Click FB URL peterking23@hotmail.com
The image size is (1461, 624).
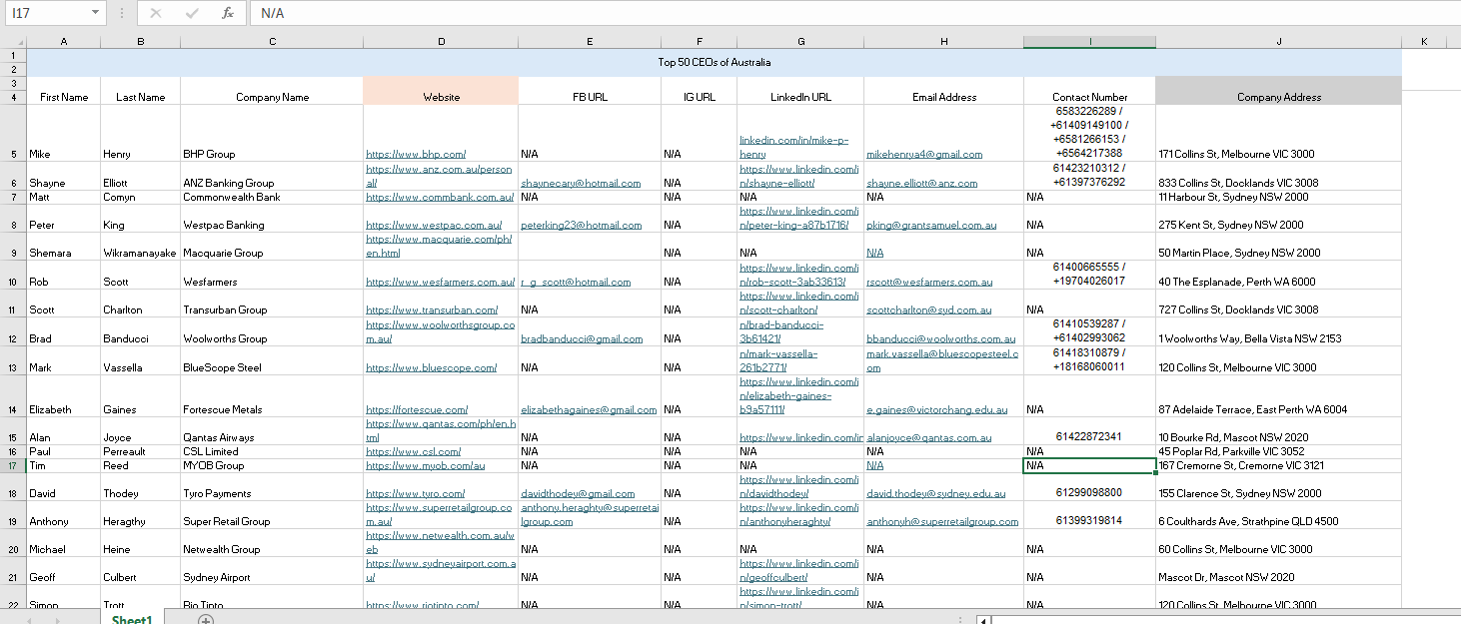click(581, 226)
